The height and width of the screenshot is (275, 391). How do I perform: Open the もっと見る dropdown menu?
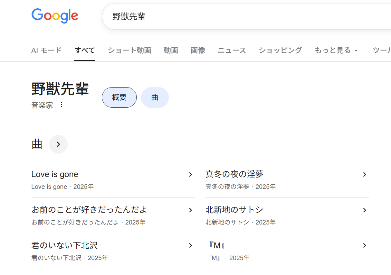pyautogui.click(x=336, y=51)
